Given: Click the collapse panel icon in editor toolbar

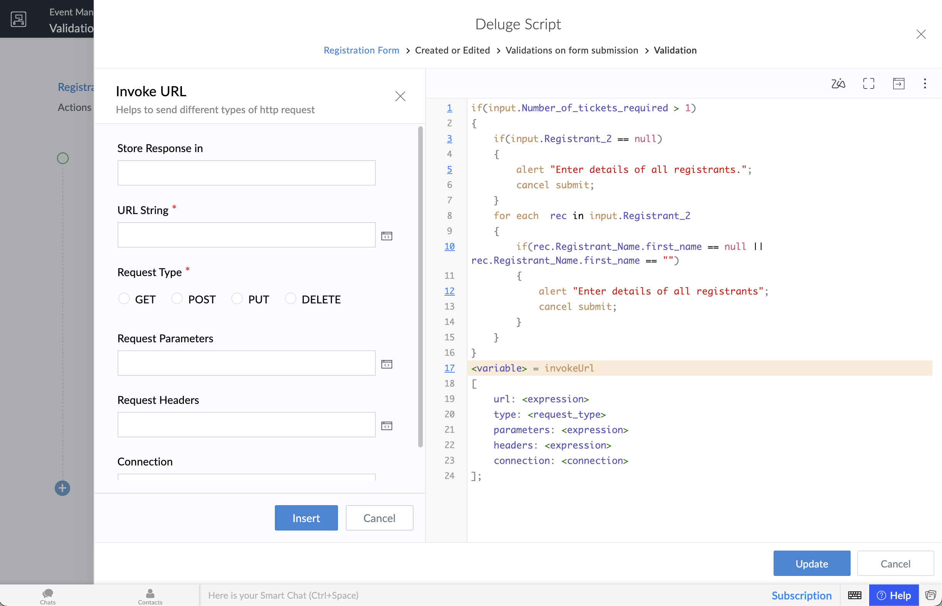Looking at the screenshot, I should point(898,84).
